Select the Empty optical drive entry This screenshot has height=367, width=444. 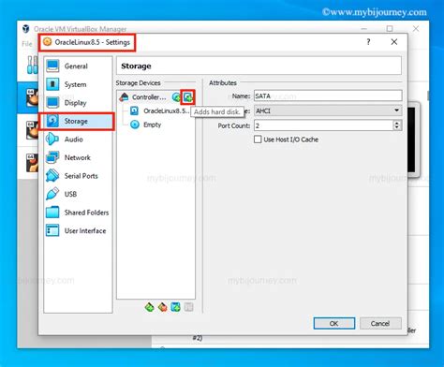pyautogui.click(x=146, y=125)
